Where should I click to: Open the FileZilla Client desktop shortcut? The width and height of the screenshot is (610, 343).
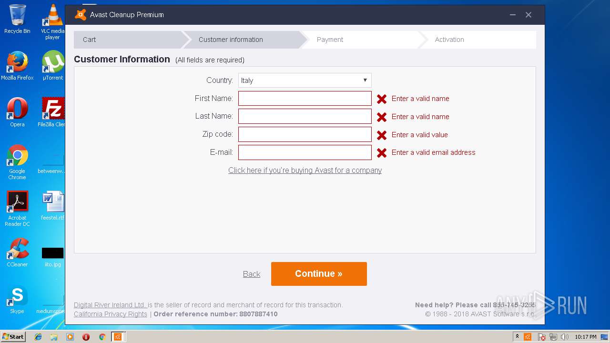pyautogui.click(x=52, y=112)
